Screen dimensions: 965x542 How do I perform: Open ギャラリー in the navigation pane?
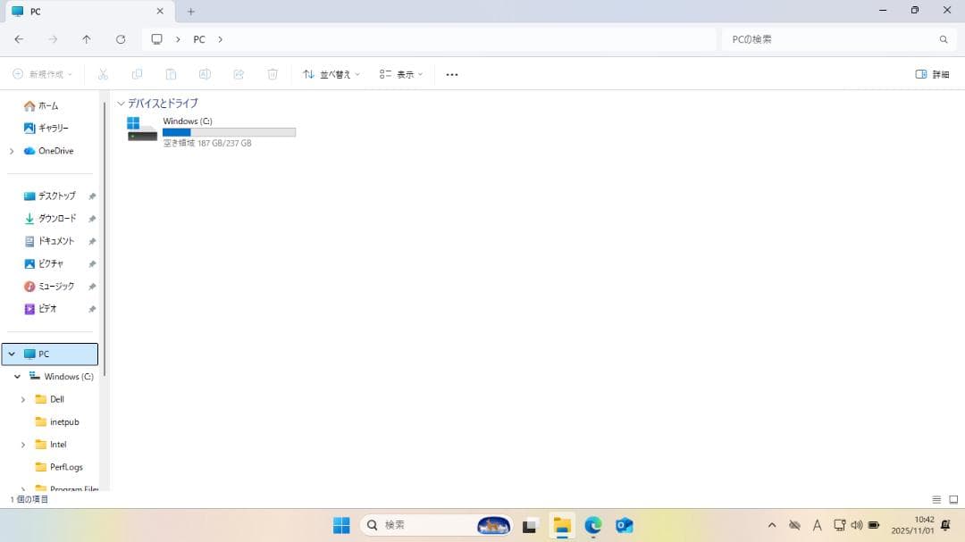tap(53, 128)
